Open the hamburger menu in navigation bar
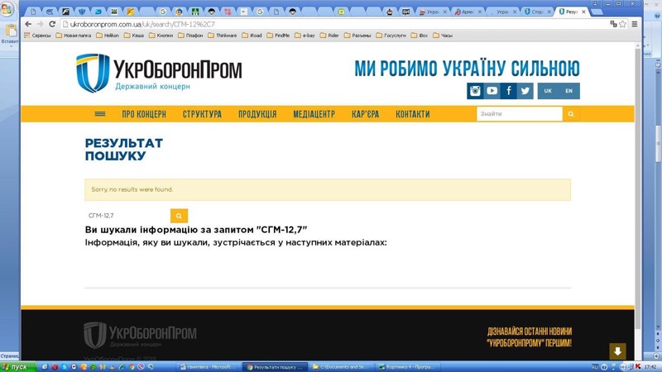This screenshot has height=372, width=662. coord(100,114)
